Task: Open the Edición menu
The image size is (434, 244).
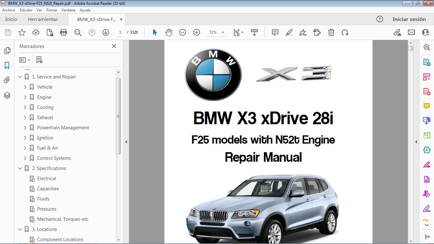Action: [26, 10]
